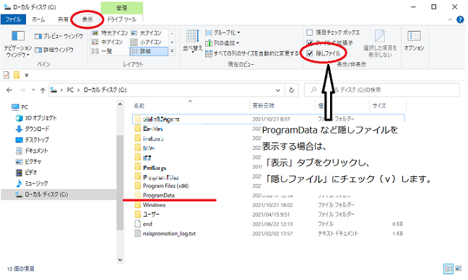Open help via the question mark icon
Screen dimensions: 468x280
460,19
